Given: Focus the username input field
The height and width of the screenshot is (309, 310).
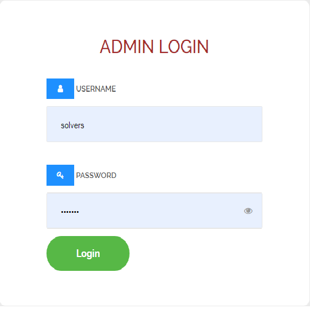Looking at the screenshot, I should [154, 124].
